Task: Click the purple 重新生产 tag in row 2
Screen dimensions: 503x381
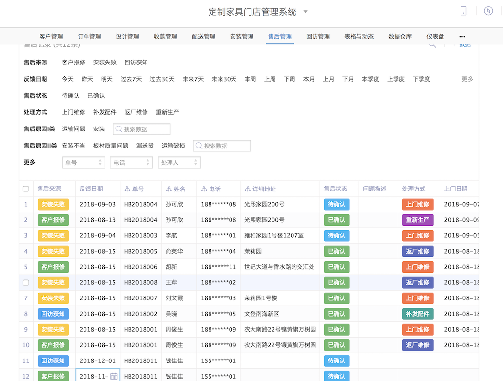Action: click(418, 220)
